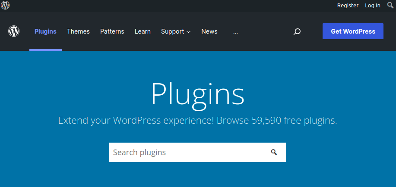
Task: Click the Log In link
Action: click(373, 5)
